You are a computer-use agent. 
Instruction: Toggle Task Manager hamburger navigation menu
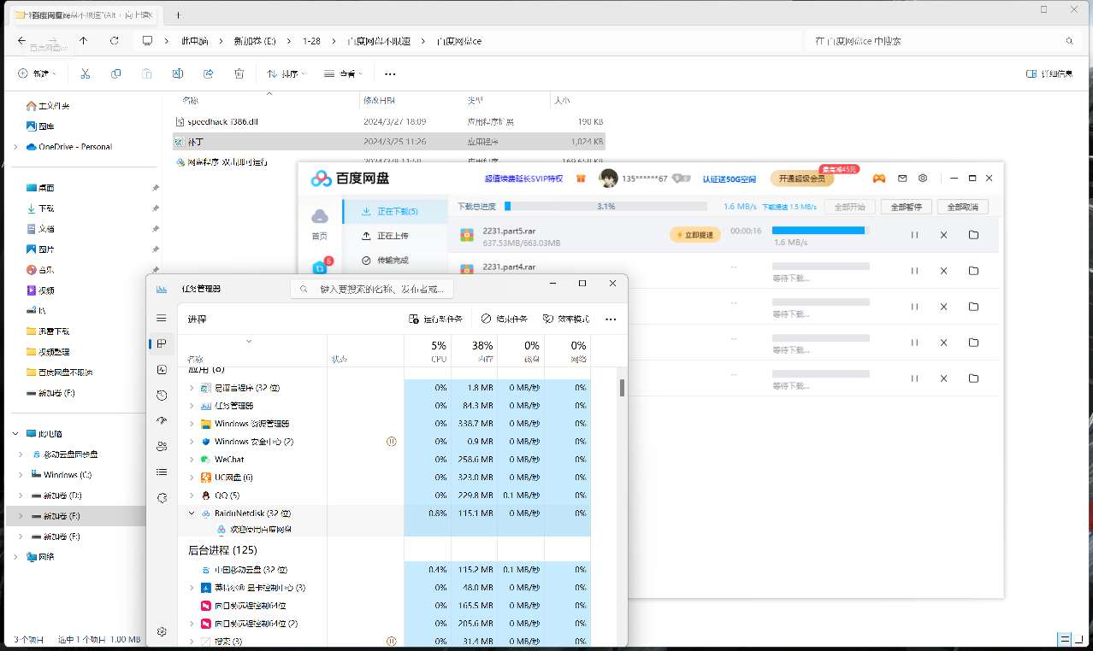click(x=162, y=318)
